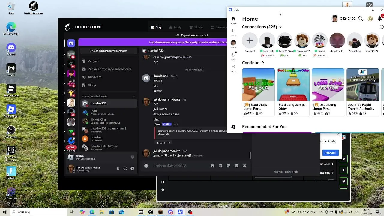
Task: Open Roblox search magnifier
Action: point(361,19)
